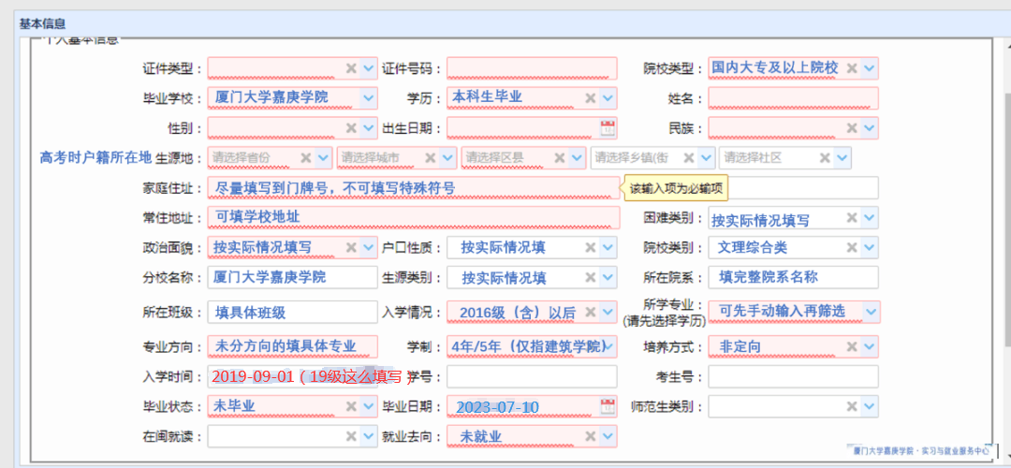
Task: Clear the 学历 value with its X icon
Action: [591, 98]
